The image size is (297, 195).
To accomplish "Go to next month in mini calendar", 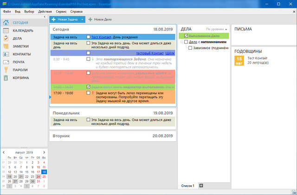I will point(45,152).
